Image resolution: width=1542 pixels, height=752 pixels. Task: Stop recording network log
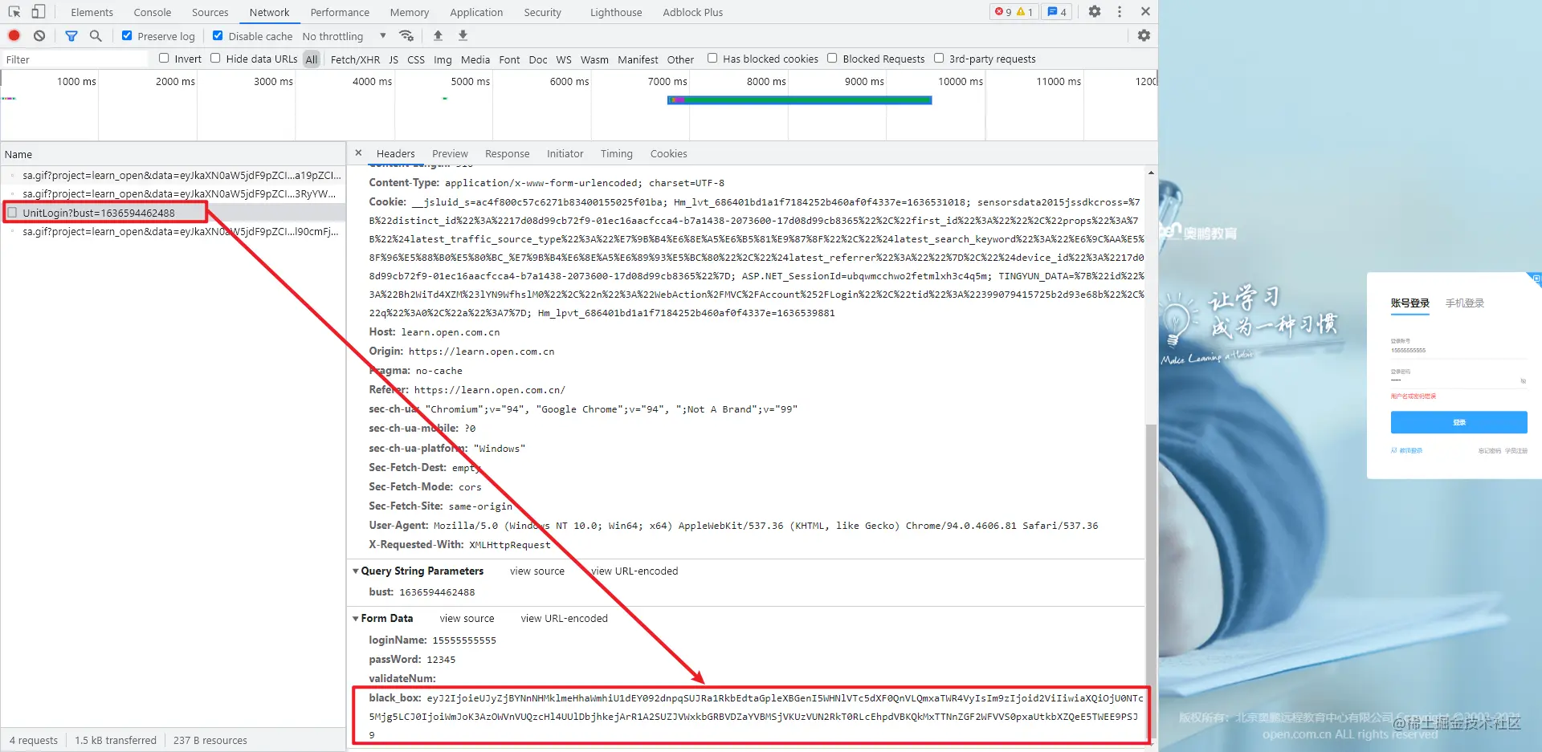(14, 35)
